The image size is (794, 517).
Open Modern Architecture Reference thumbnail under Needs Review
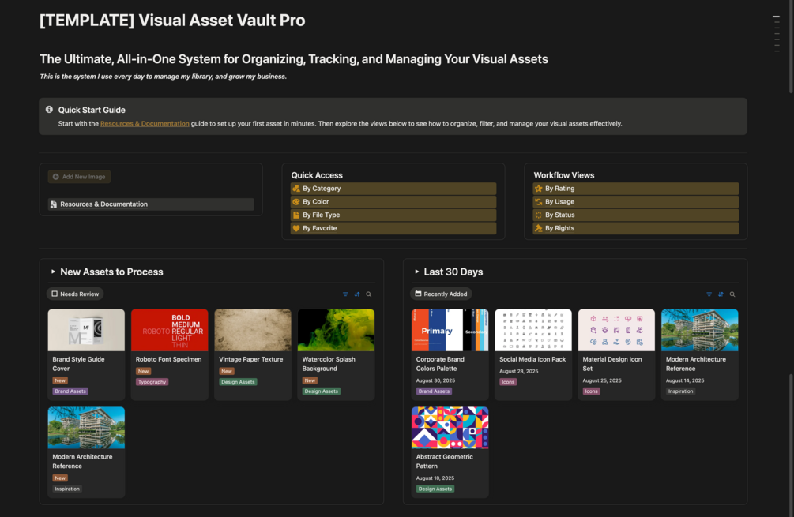coord(86,428)
